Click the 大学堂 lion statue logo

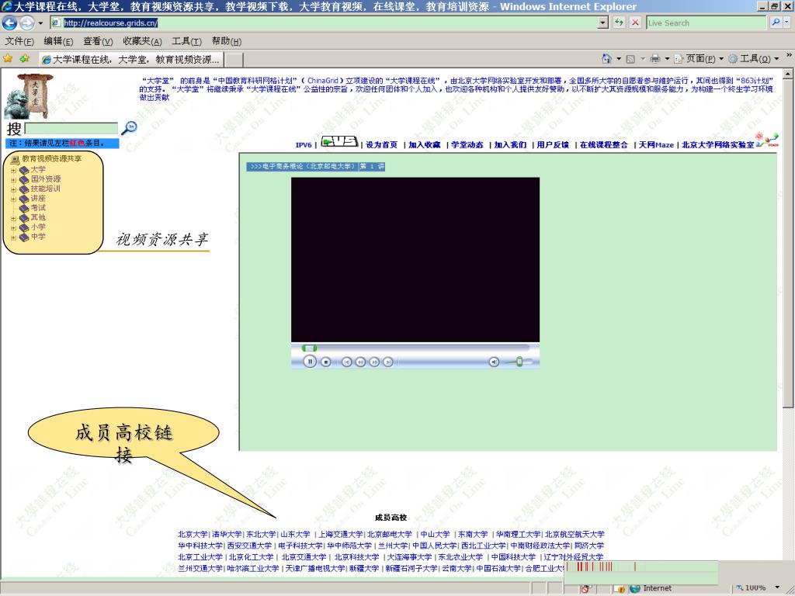coord(29,96)
